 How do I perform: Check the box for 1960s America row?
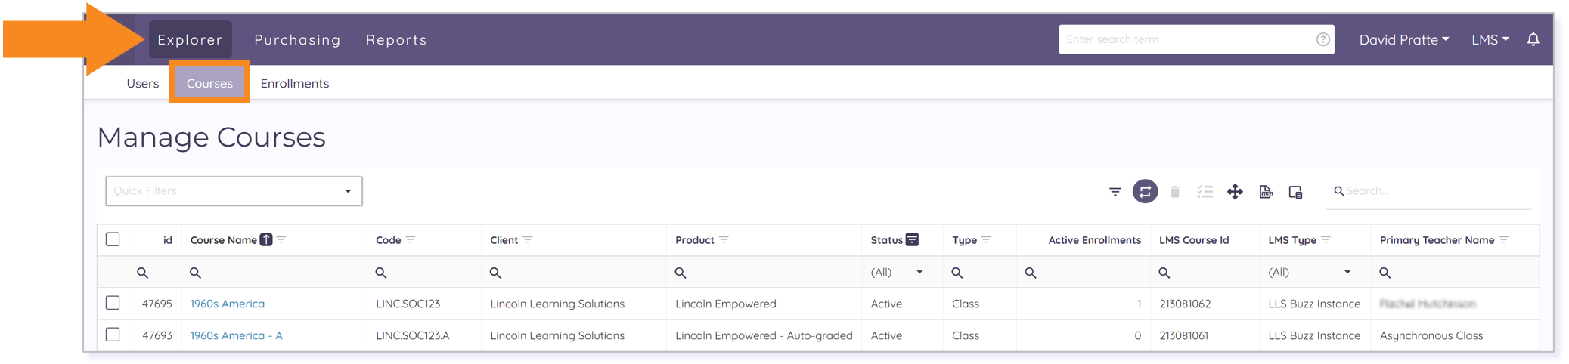pos(113,303)
